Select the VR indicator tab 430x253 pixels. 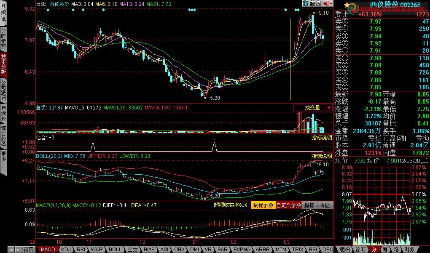(x=207, y=250)
